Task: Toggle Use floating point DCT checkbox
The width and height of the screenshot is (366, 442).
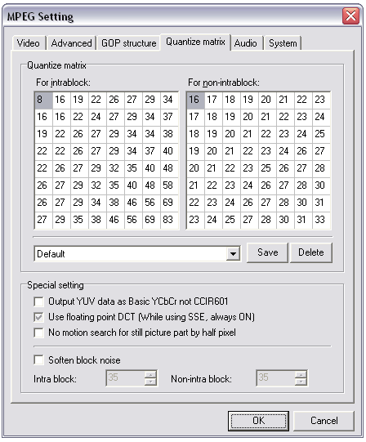Action: (x=38, y=317)
